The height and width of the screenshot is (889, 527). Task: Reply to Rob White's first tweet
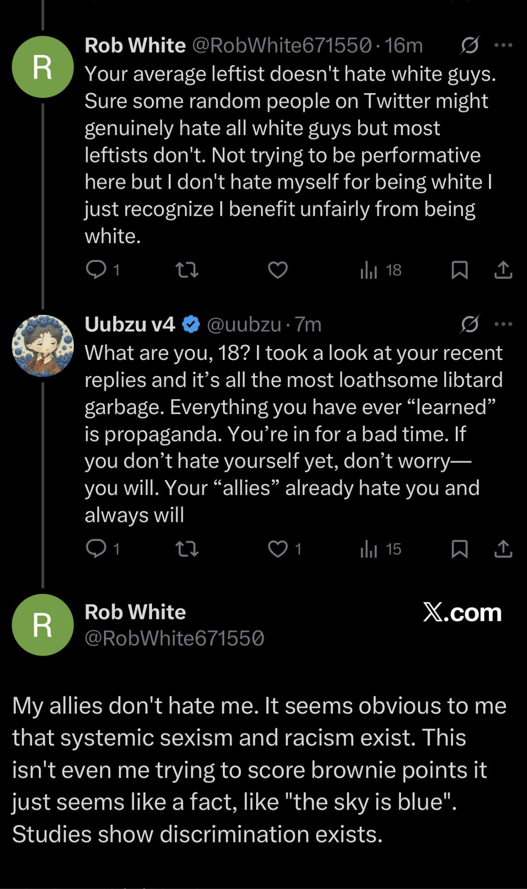pyautogui.click(x=96, y=270)
